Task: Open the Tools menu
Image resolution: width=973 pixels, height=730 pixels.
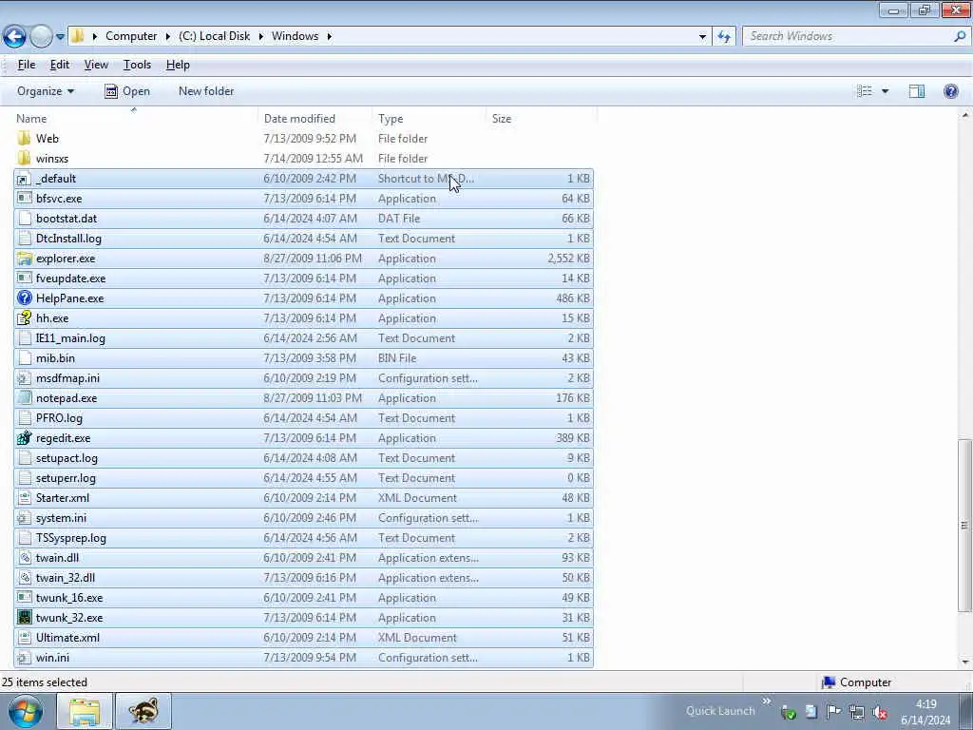Action: (x=137, y=65)
